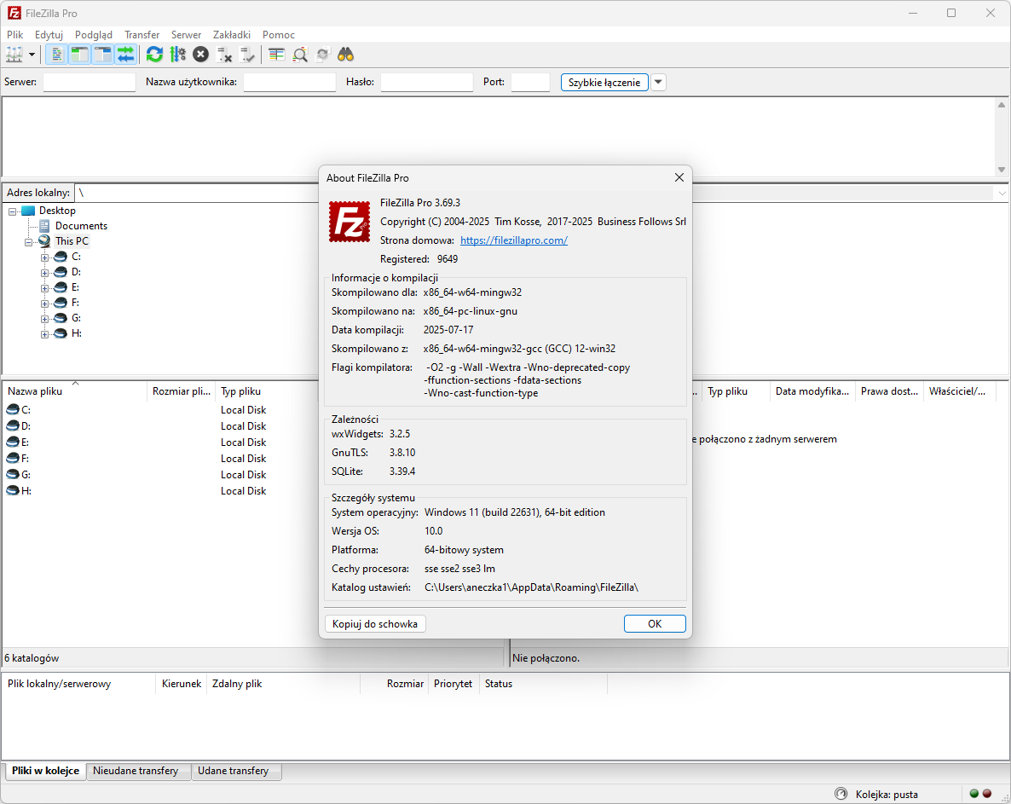Image resolution: width=1011 pixels, height=804 pixels.
Task: Expand the C: drive tree node
Action: (x=44, y=257)
